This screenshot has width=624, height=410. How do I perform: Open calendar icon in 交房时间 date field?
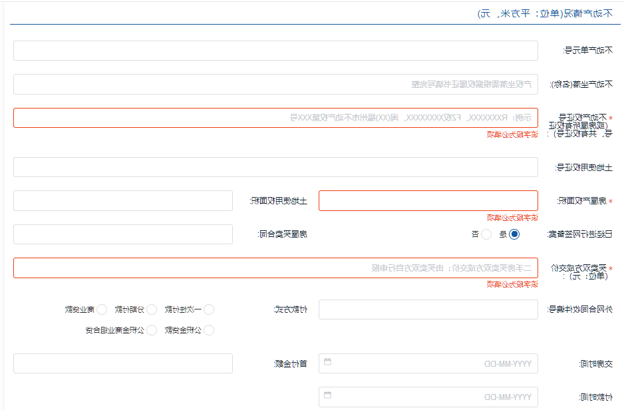pyautogui.click(x=327, y=362)
